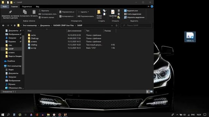Switch to details view icon in status bar
The width and height of the screenshot is (209, 117).
tap(148, 92)
